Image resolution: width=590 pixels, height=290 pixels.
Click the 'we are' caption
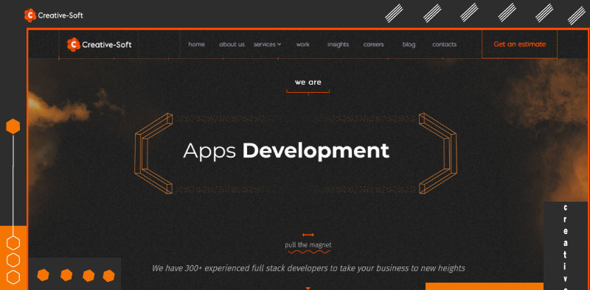pyautogui.click(x=308, y=82)
